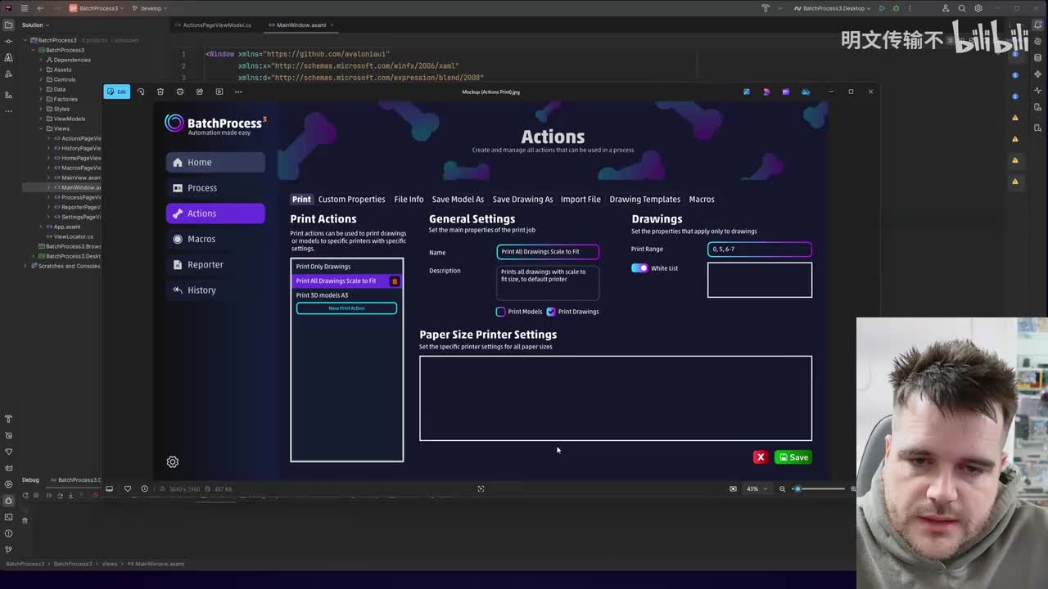
Task: Click the settings gear in the BatchProcess mockup
Action: tap(173, 462)
